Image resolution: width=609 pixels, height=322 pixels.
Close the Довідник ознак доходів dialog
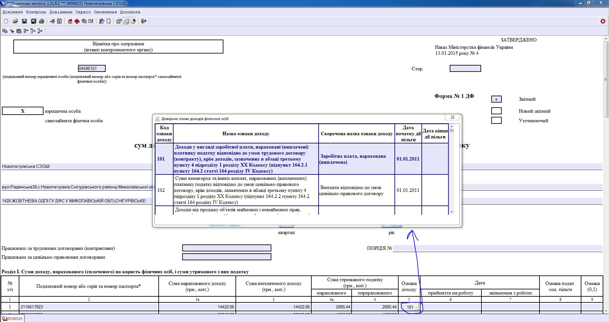[x=453, y=117]
